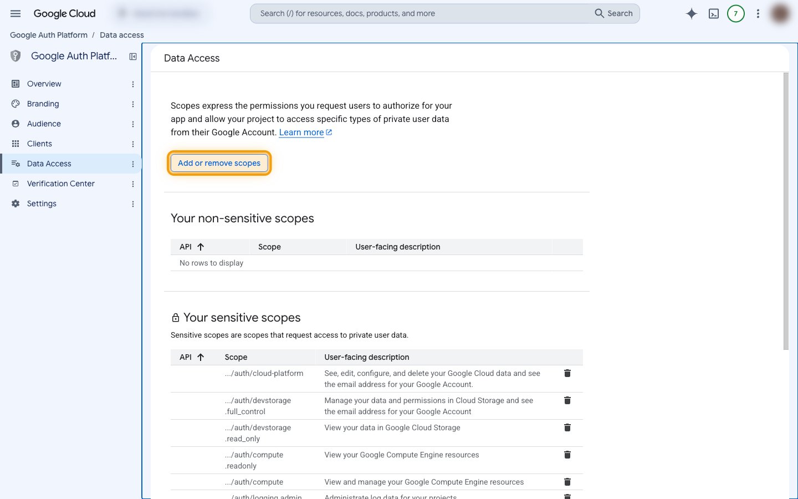Go to the Audience page
Viewport: 798px width, 499px height.
[44, 124]
